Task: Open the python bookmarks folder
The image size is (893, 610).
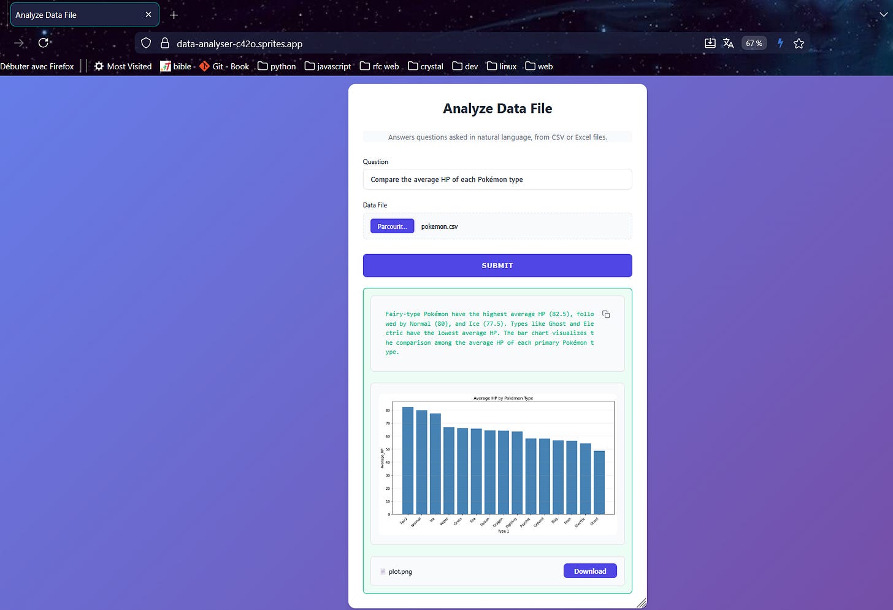Action: point(277,66)
